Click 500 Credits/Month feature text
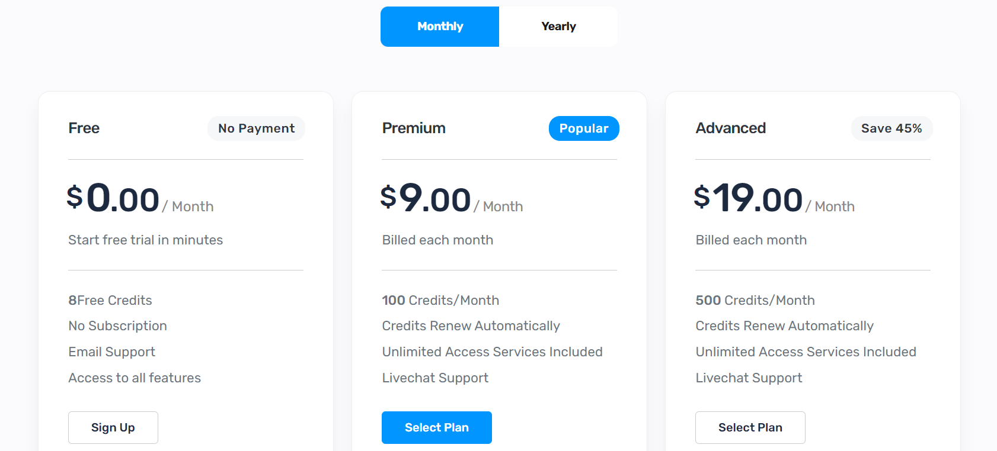The height and width of the screenshot is (451, 997). pos(755,300)
